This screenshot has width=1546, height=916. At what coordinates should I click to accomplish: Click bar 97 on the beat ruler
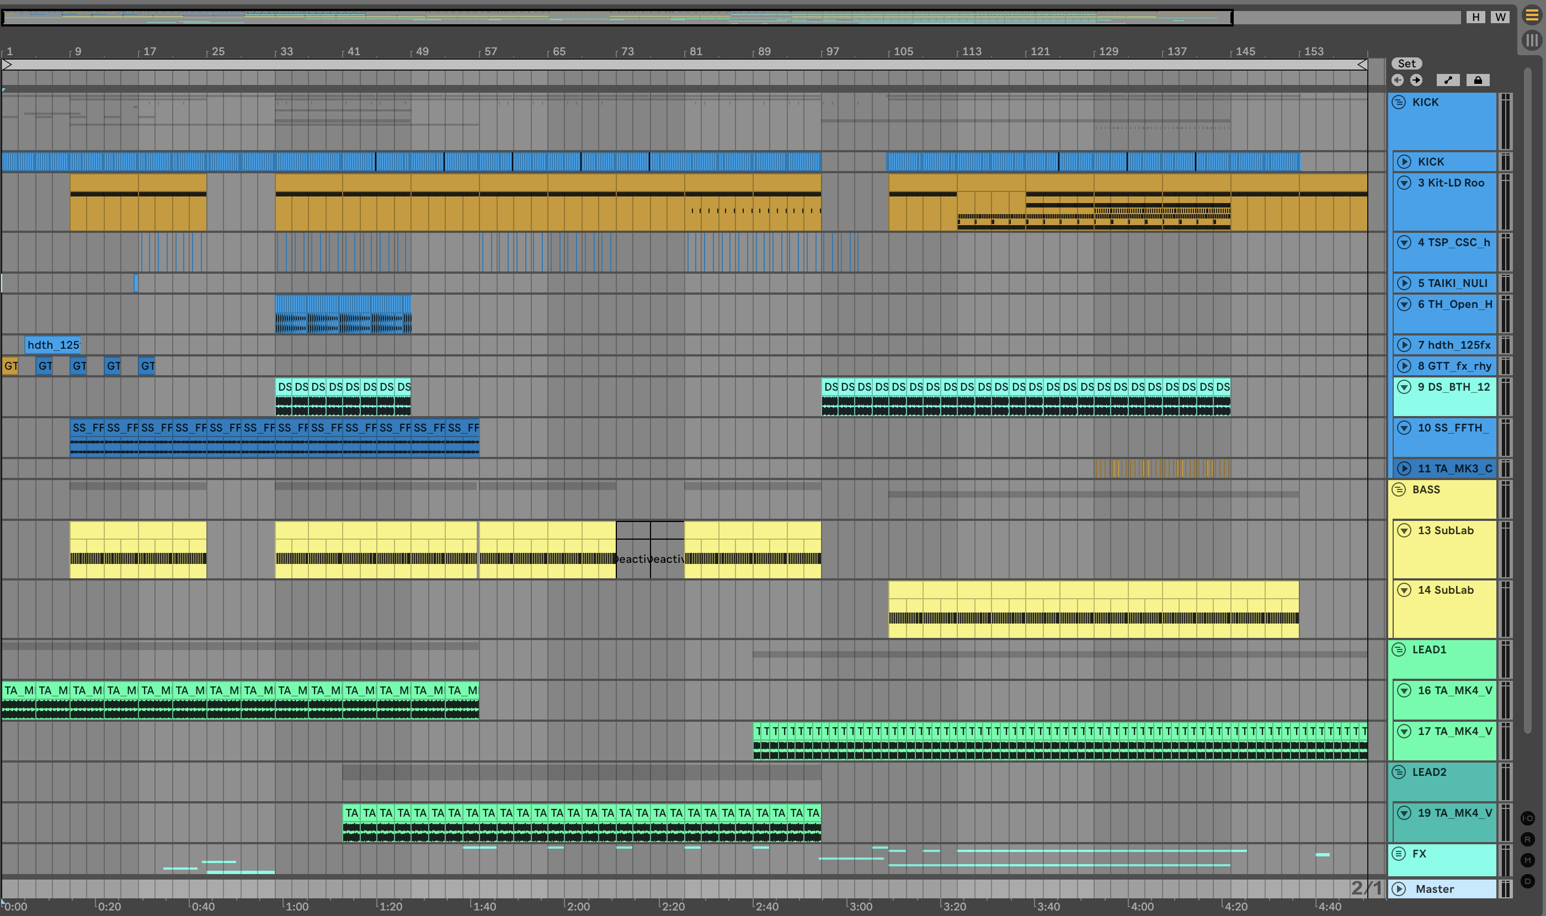[833, 51]
